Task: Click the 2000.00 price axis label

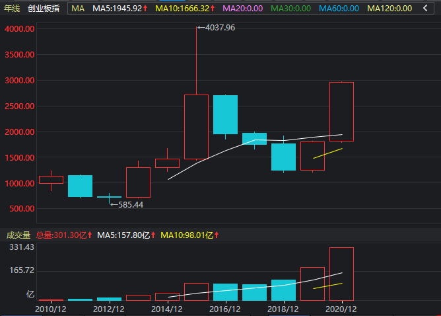Action: (x=20, y=132)
